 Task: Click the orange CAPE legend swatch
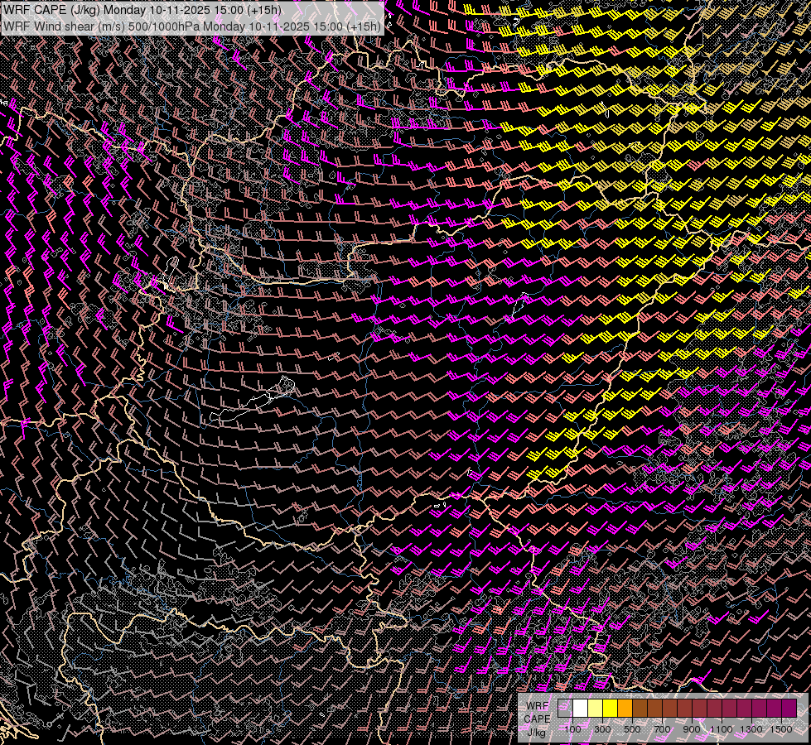click(x=625, y=708)
